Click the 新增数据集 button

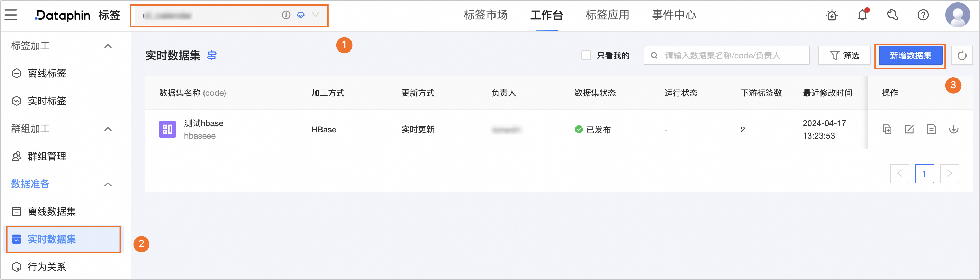point(910,55)
